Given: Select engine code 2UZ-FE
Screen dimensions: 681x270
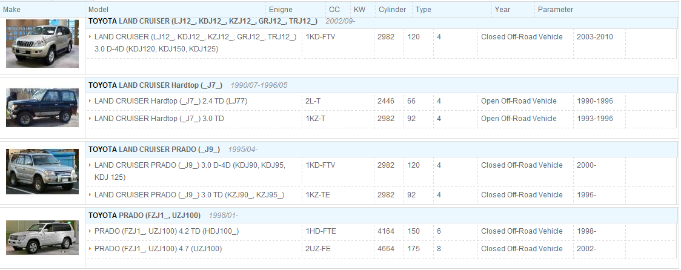Looking at the screenshot, I should click(318, 249).
